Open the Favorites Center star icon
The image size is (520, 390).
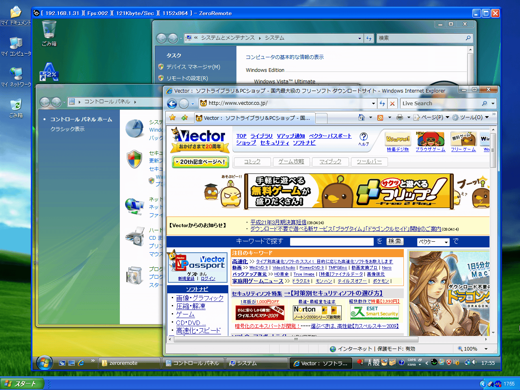pyautogui.click(x=172, y=117)
